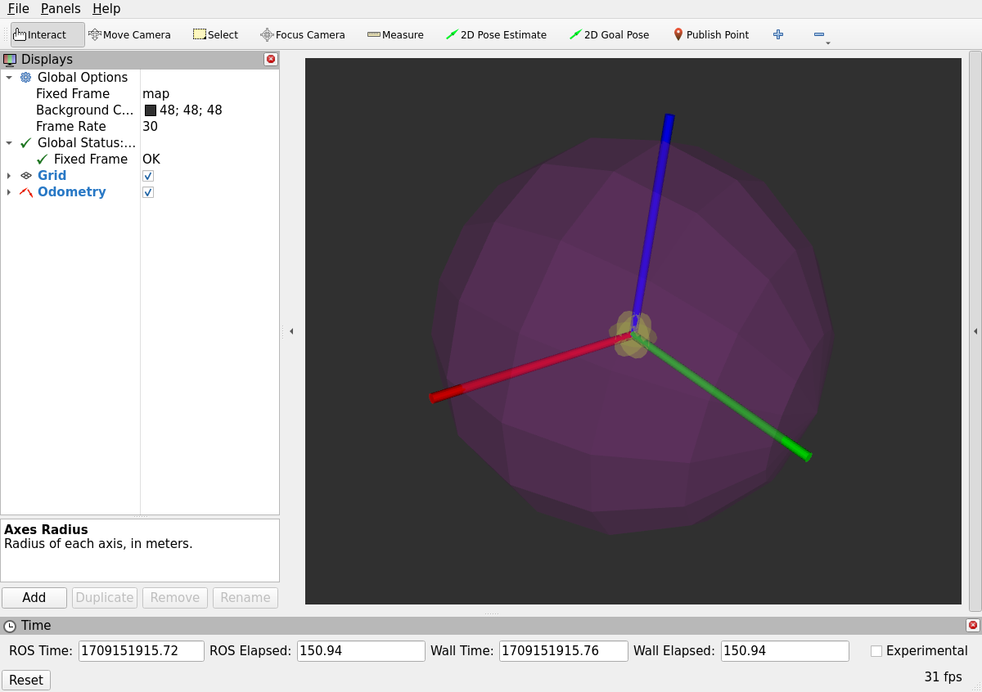
Task: Click the Global Status green checkmark icon
Action: coord(26,142)
